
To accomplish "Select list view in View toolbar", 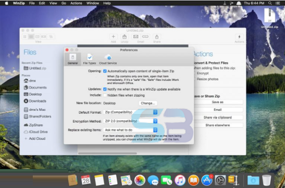I will pyautogui.click(x=31, y=37).
